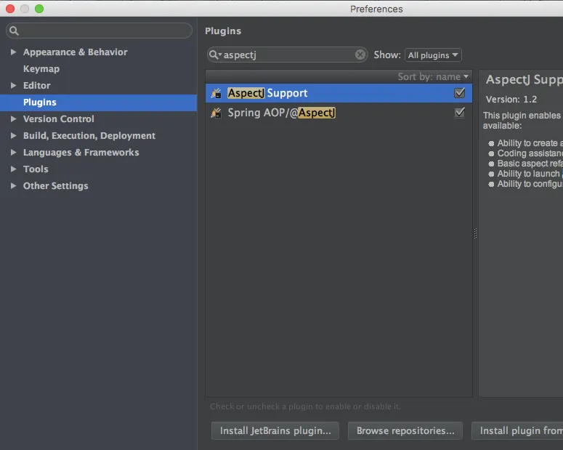
Task: Click the AspectJ Support plugin icon
Action: point(216,93)
